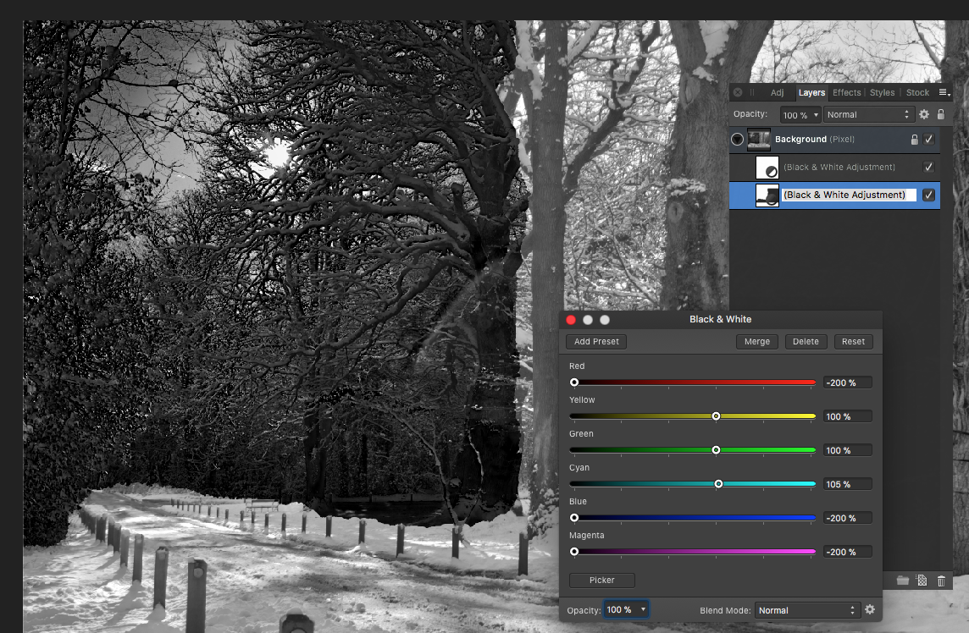This screenshot has width=969, height=633.
Task: Click the Layers panel blend options gear
Action: click(924, 114)
